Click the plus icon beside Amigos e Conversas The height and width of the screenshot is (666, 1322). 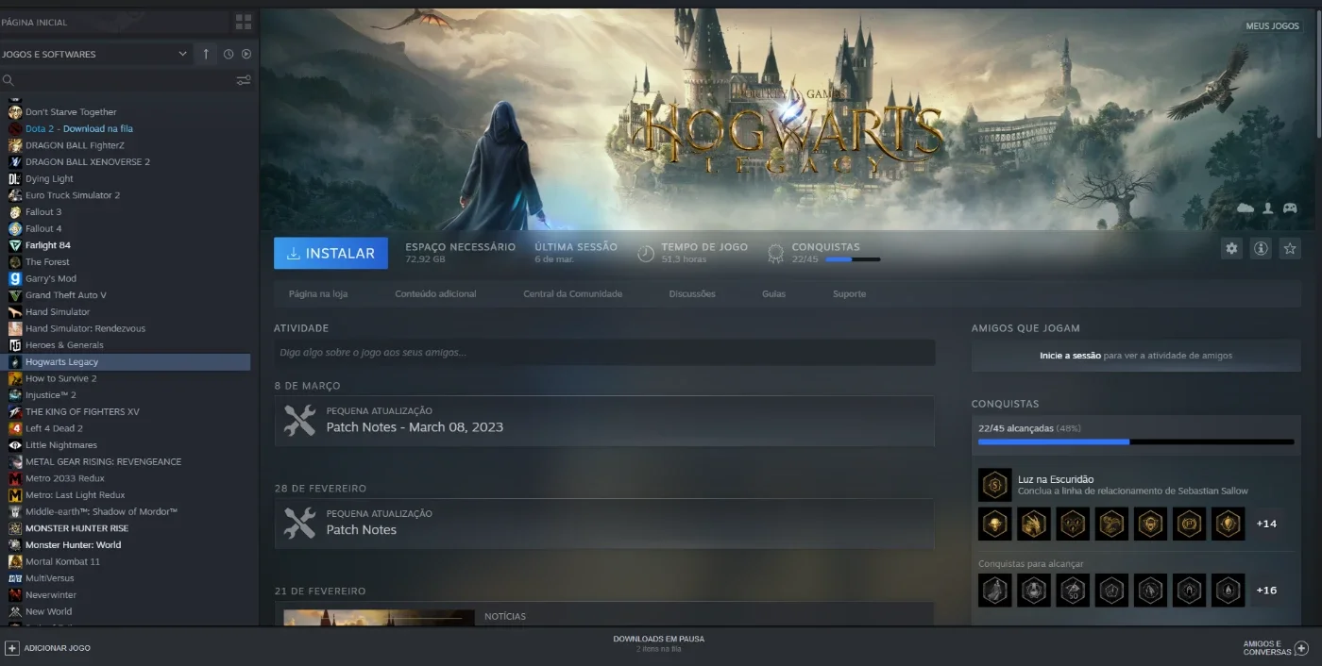pyautogui.click(x=1301, y=648)
